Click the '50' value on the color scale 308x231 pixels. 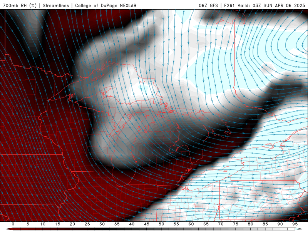tap(161, 224)
